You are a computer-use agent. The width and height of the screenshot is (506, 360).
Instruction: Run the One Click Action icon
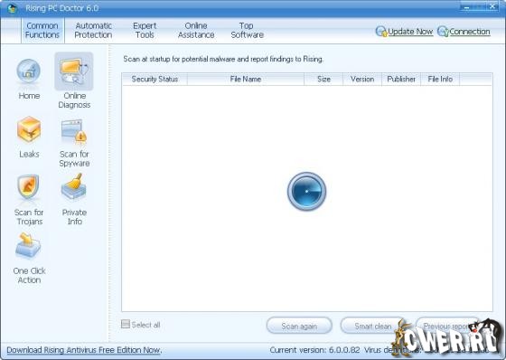(28, 246)
